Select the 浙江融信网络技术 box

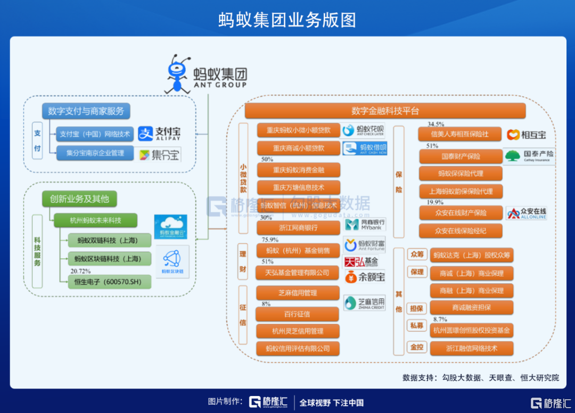coord(472,349)
